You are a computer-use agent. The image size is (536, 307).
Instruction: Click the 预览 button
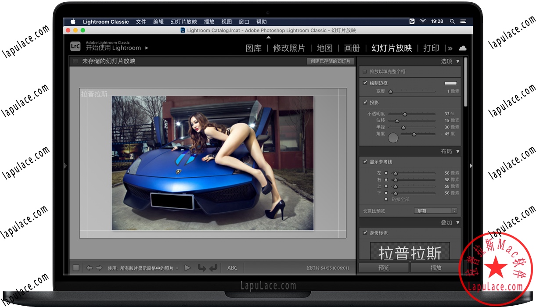pyautogui.click(x=383, y=268)
